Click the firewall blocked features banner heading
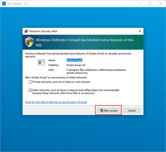166x152 pixels. pyautogui.click(x=85, y=42)
